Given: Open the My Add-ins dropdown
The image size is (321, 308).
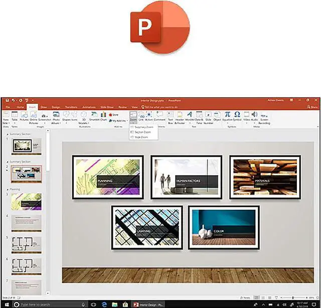Looking at the screenshot, I should click(118, 121).
